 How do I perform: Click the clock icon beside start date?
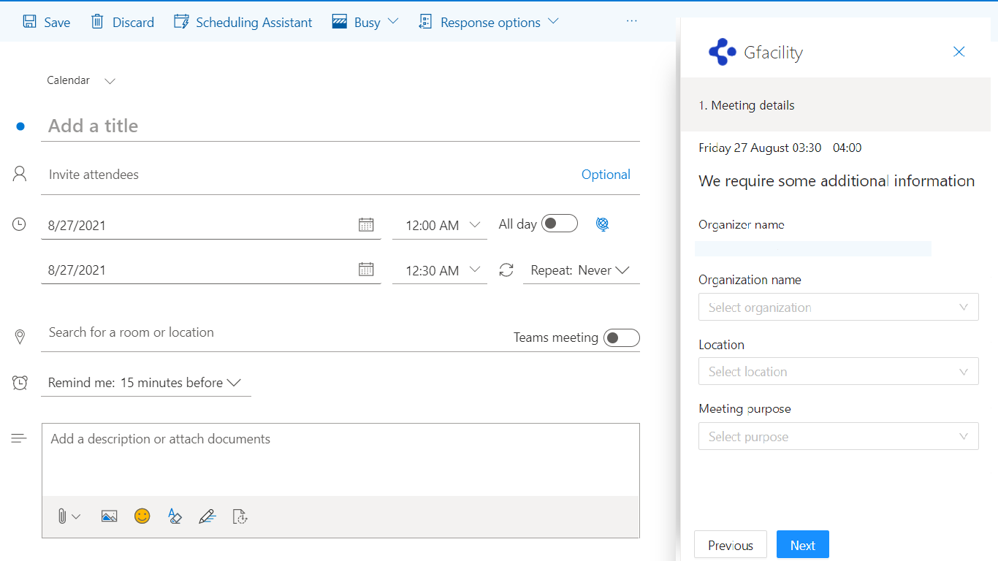click(19, 224)
